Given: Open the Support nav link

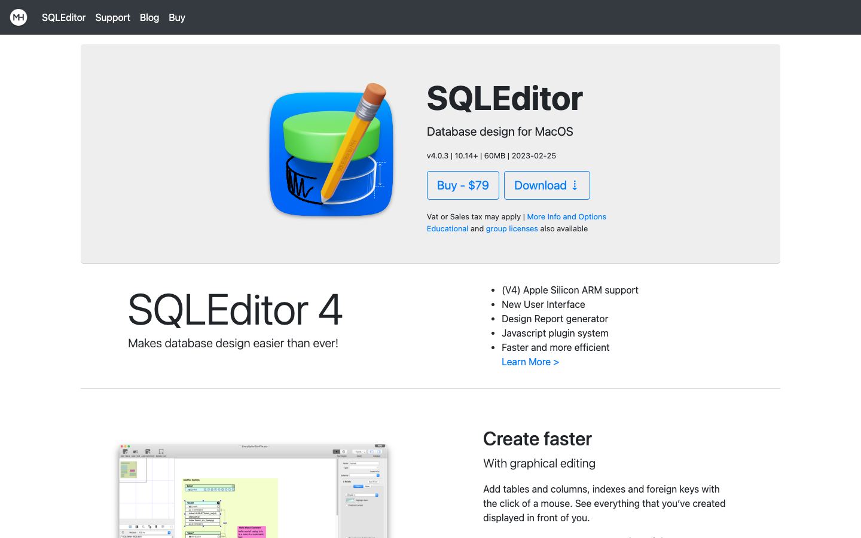Looking at the screenshot, I should pos(112,17).
